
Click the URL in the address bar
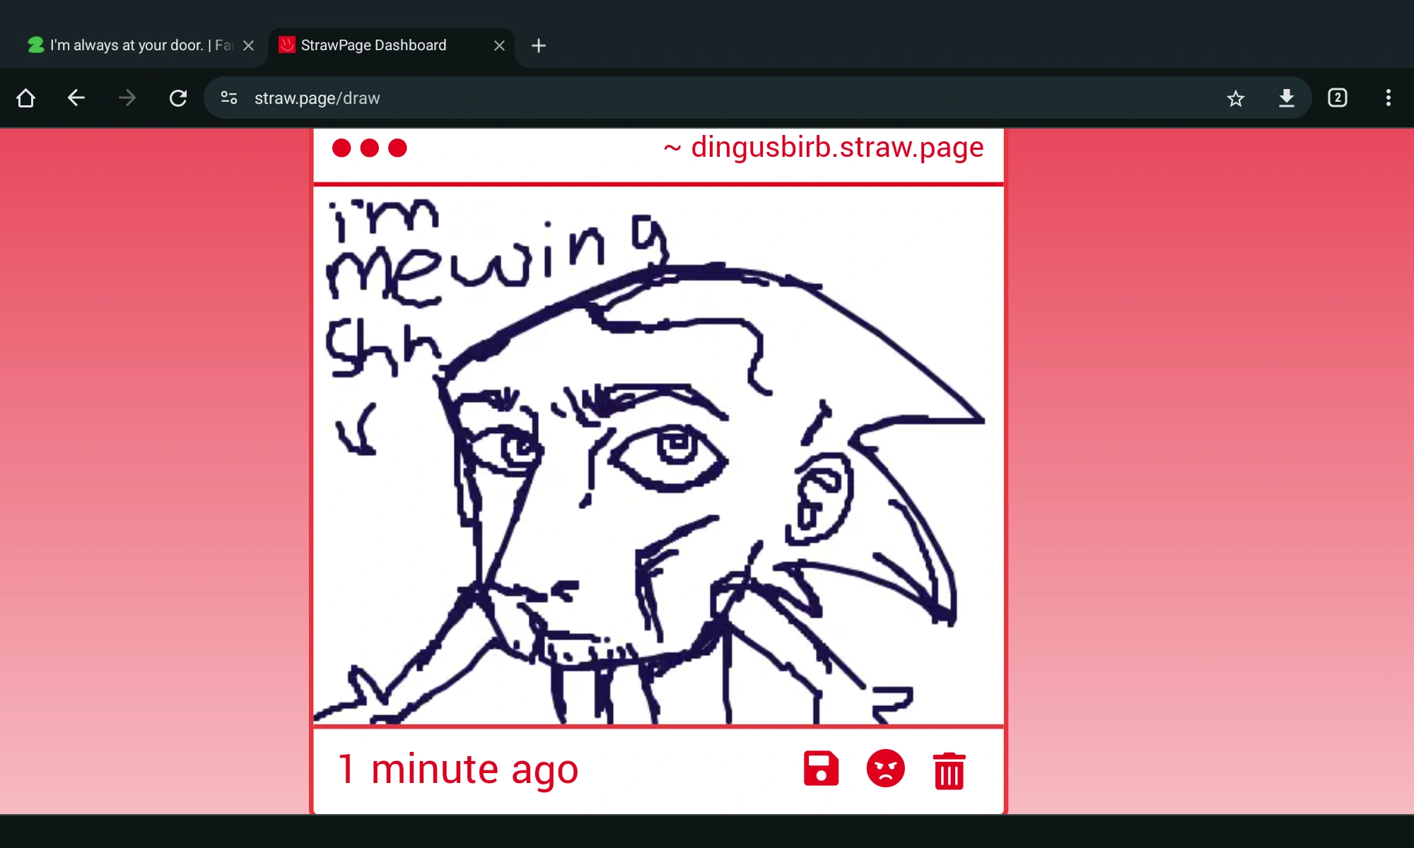pyautogui.click(x=317, y=98)
